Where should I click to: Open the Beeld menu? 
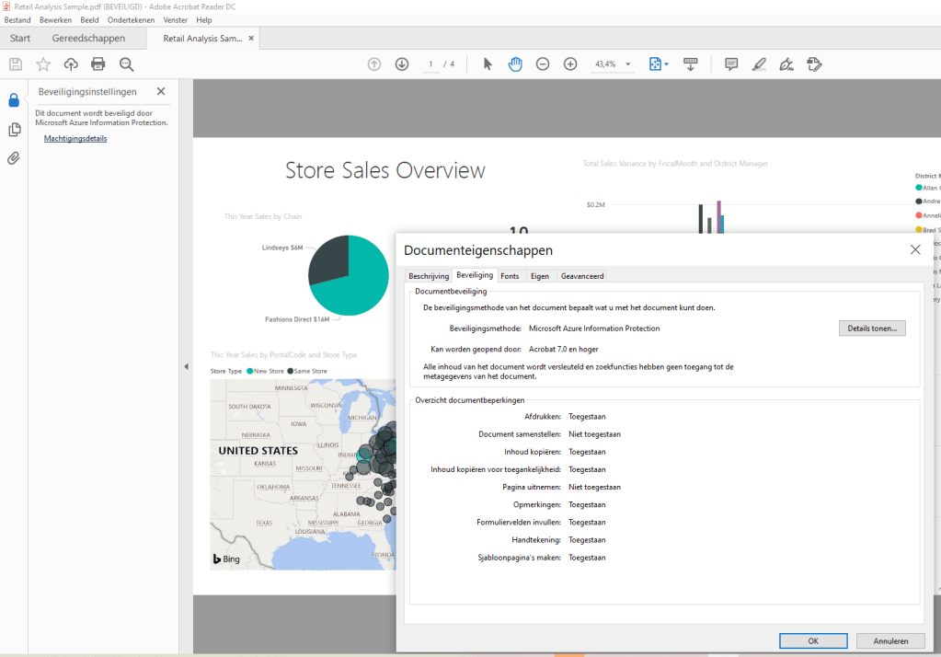(x=88, y=19)
